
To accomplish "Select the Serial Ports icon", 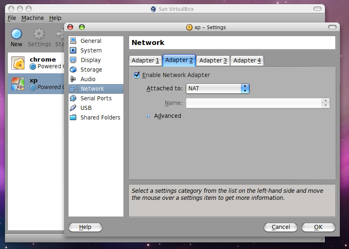I will (x=73, y=98).
